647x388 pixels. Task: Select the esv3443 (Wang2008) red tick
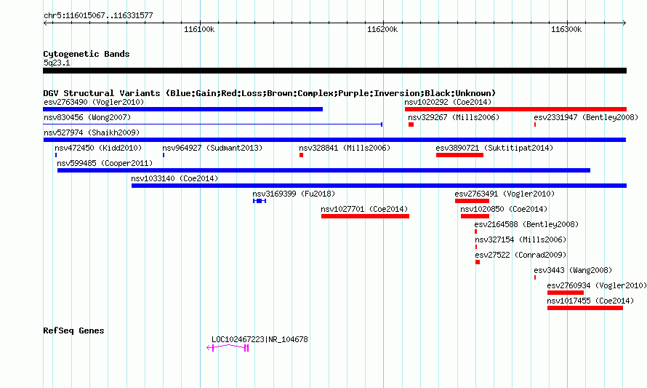point(535,277)
